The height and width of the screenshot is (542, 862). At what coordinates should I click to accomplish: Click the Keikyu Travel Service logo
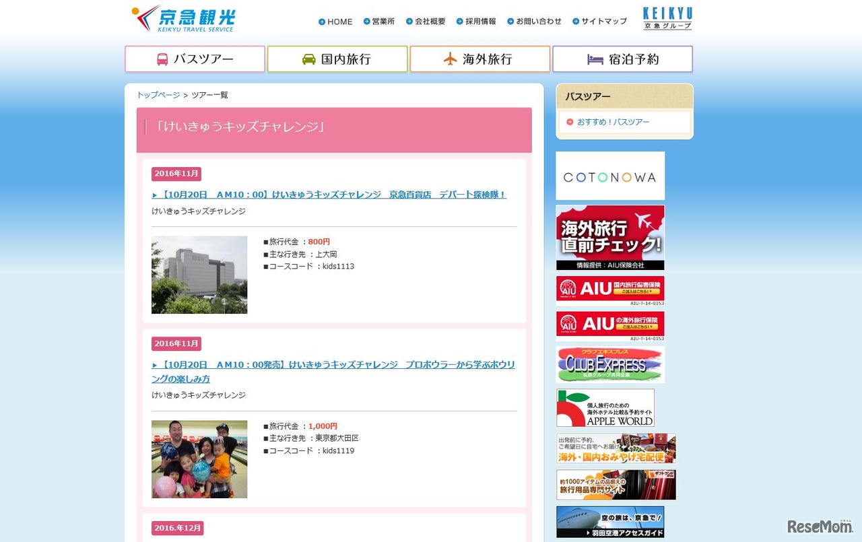183,19
